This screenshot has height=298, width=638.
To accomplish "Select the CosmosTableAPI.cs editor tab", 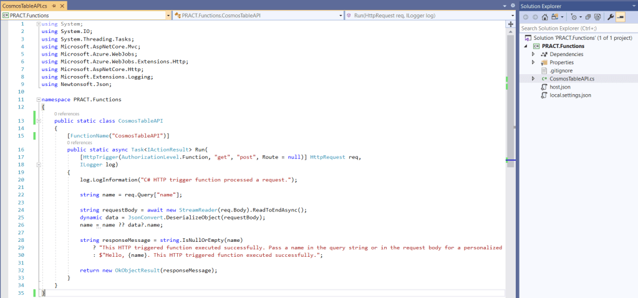I will pos(24,6).
